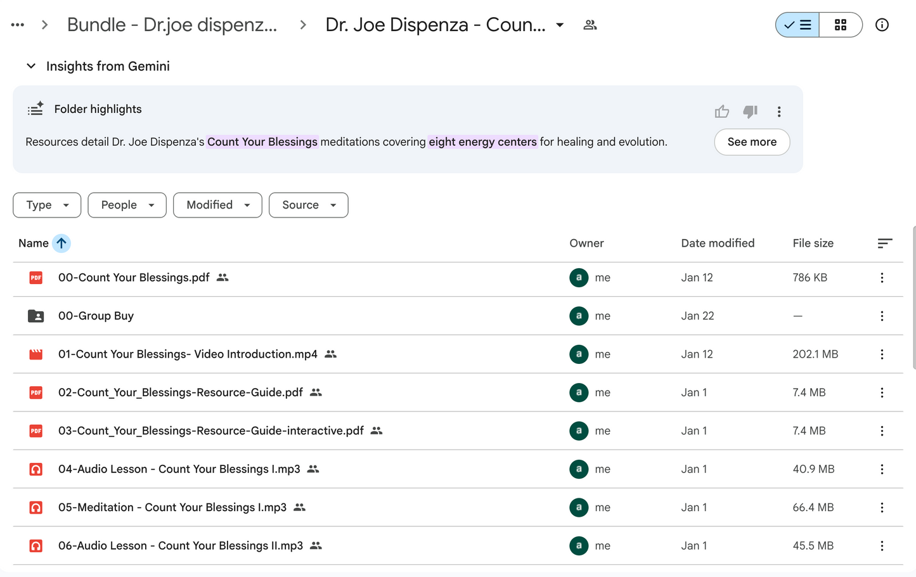This screenshot has width=916, height=577.
Task: Click See more in Folder highlights
Action: (x=752, y=142)
